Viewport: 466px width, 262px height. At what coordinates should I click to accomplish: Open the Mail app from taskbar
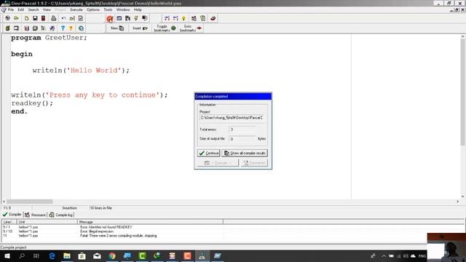97,255
